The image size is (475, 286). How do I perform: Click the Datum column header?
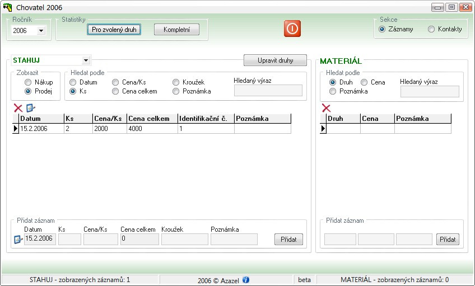pyautogui.click(x=41, y=119)
